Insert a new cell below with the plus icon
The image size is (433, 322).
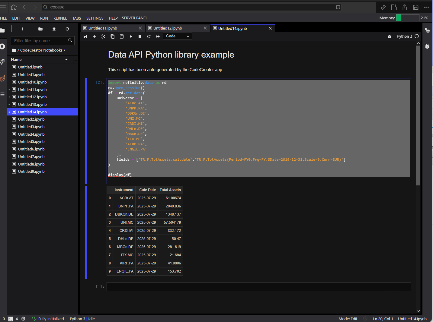95,36
